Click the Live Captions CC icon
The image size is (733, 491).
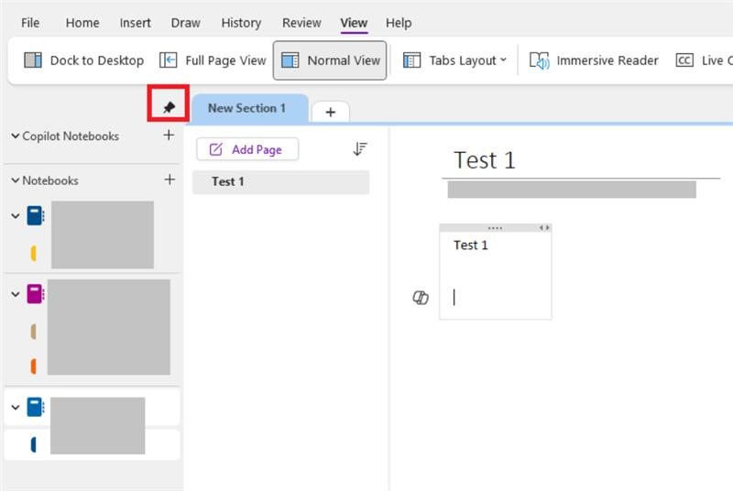pos(684,60)
